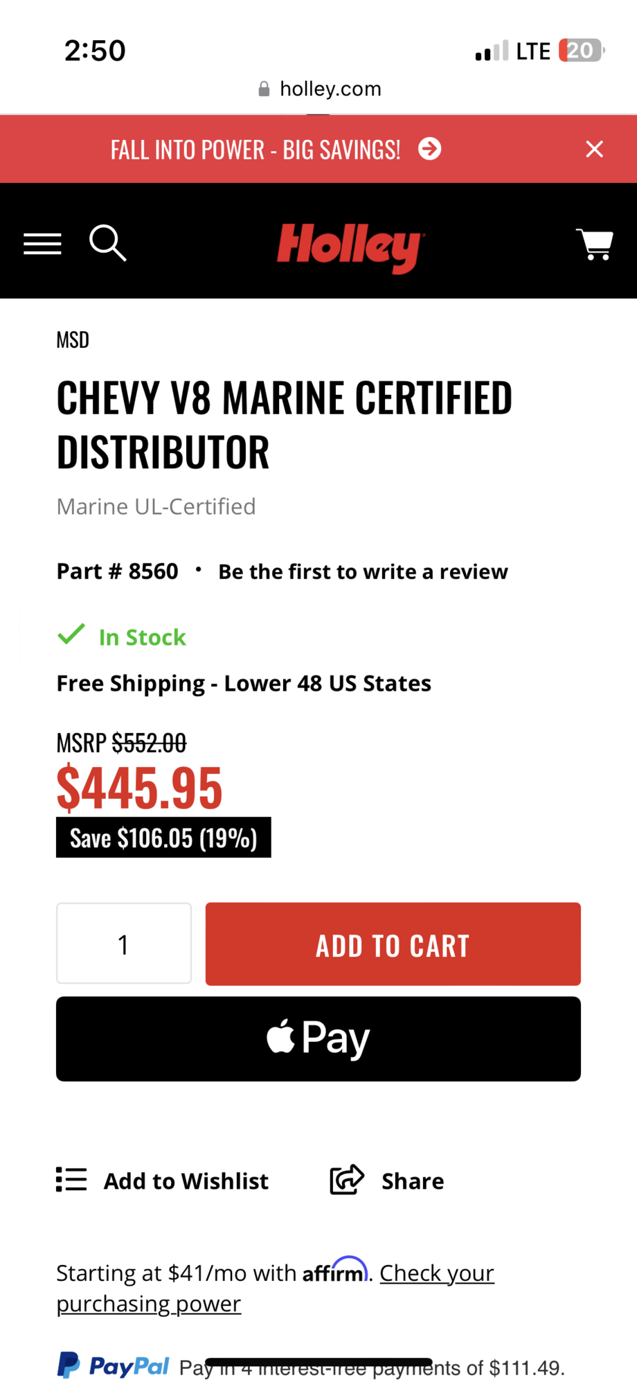
Task: Tap the holley.com address bar
Action: point(330,89)
